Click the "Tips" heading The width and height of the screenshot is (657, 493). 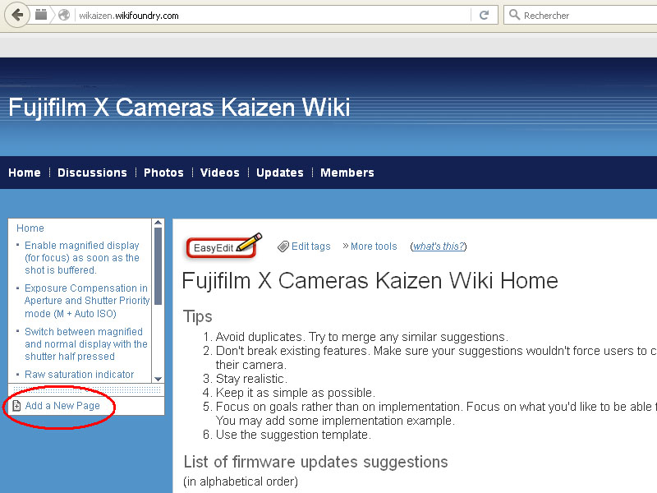(x=198, y=316)
